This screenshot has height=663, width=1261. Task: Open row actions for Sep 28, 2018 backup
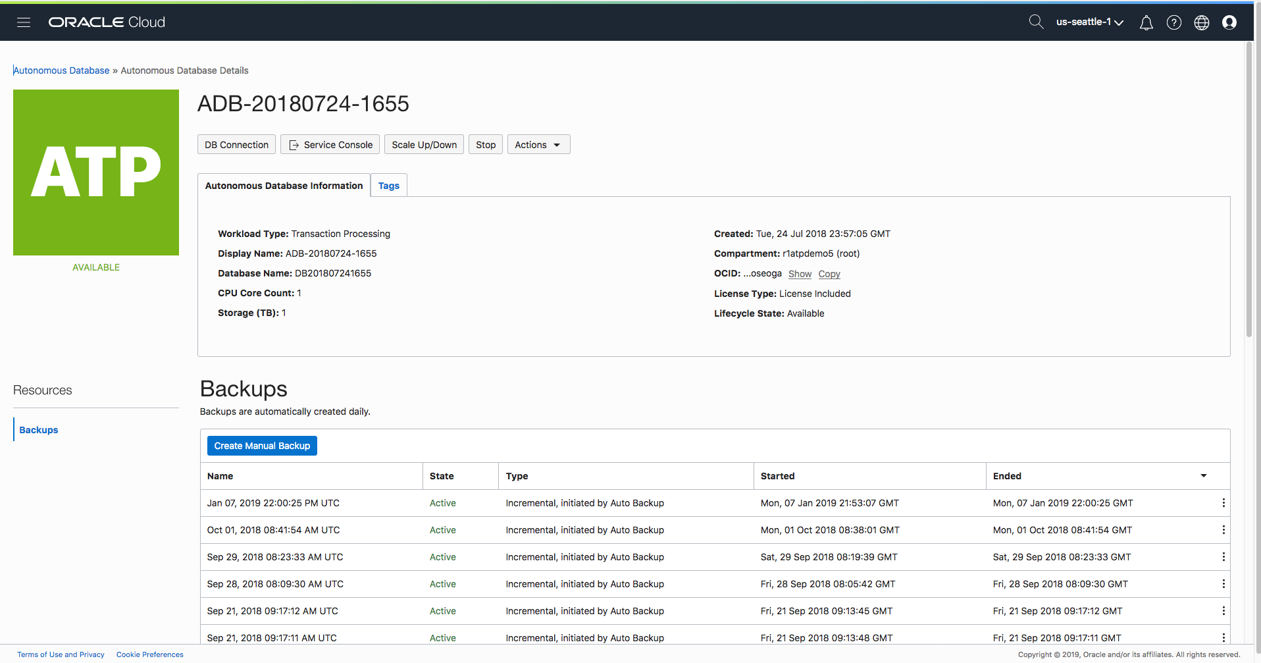tap(1223, 584)
